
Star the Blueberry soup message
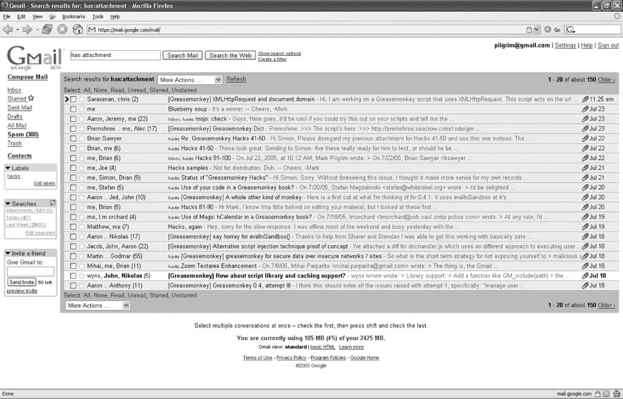[82, 109]
